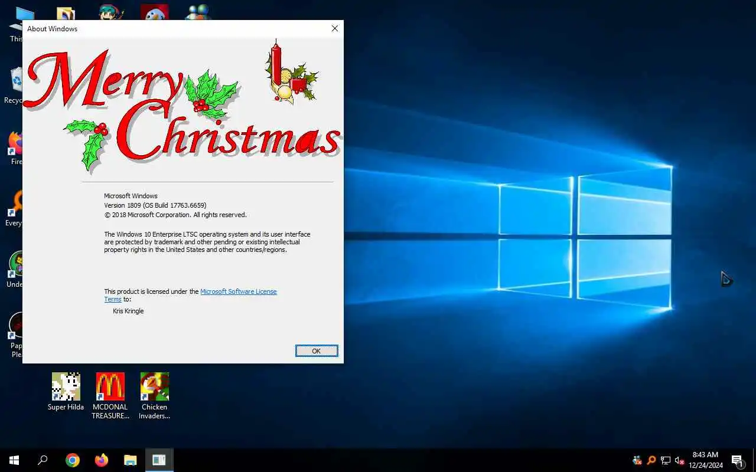Open the Windows Start menu
This screenshot has width=756, height=472.
tap(14, 460)
